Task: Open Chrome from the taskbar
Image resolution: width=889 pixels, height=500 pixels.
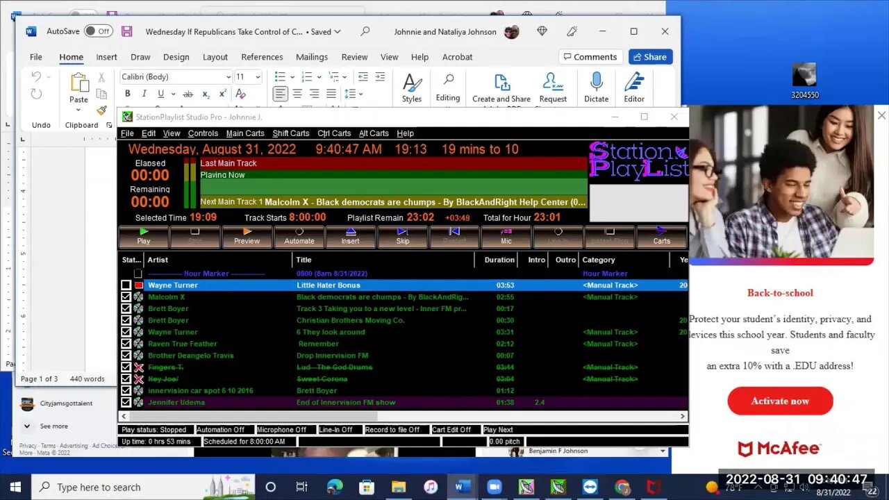Action: pos(622,487)
